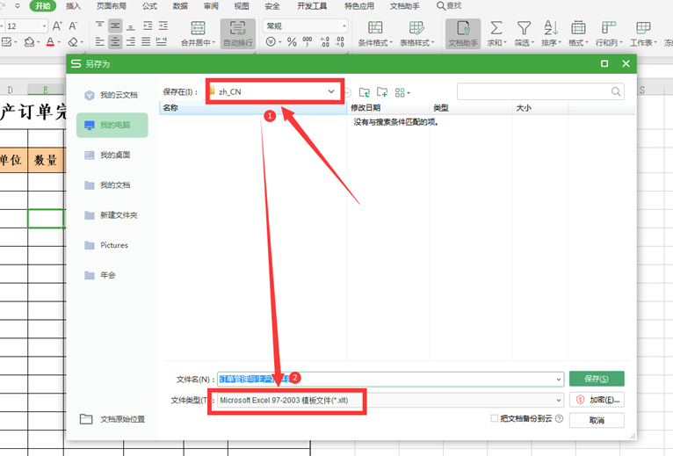Open the file type dropdown list

click(x=559, y=400)
